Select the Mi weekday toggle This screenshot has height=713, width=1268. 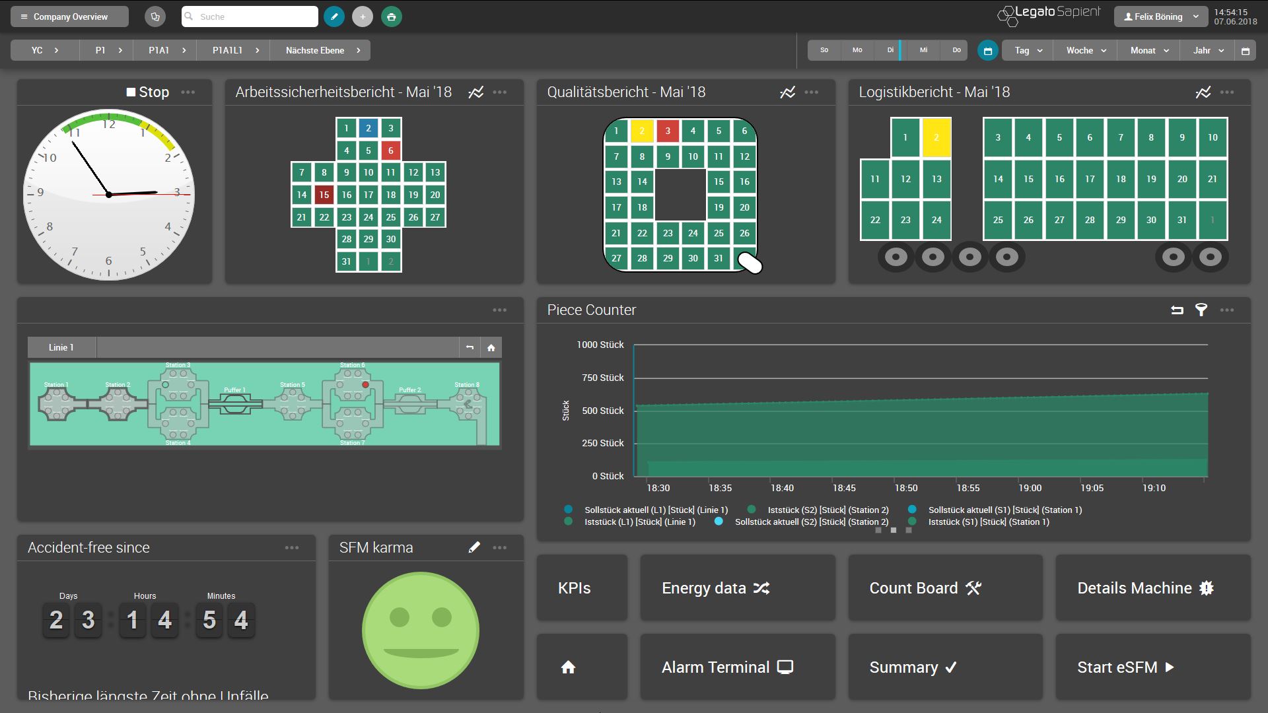923,50
